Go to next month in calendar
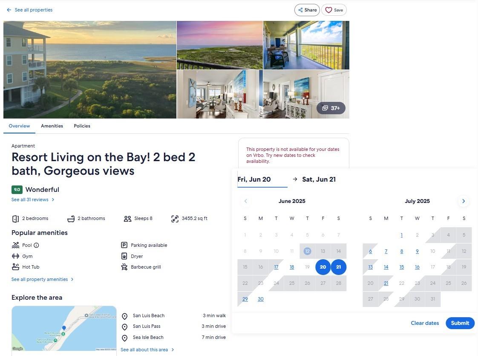 [x=463, y=201]
